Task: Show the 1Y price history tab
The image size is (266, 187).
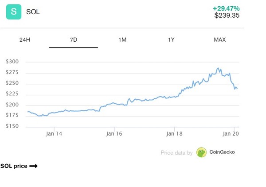Action: click(x=171, y=40)
